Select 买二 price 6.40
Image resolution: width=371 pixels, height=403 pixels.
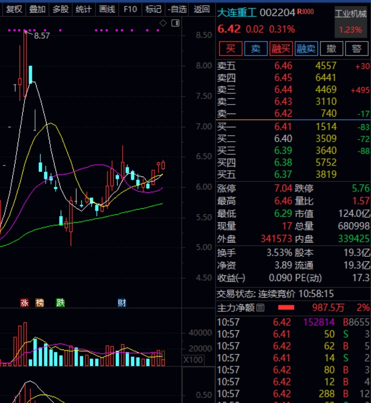283,139
